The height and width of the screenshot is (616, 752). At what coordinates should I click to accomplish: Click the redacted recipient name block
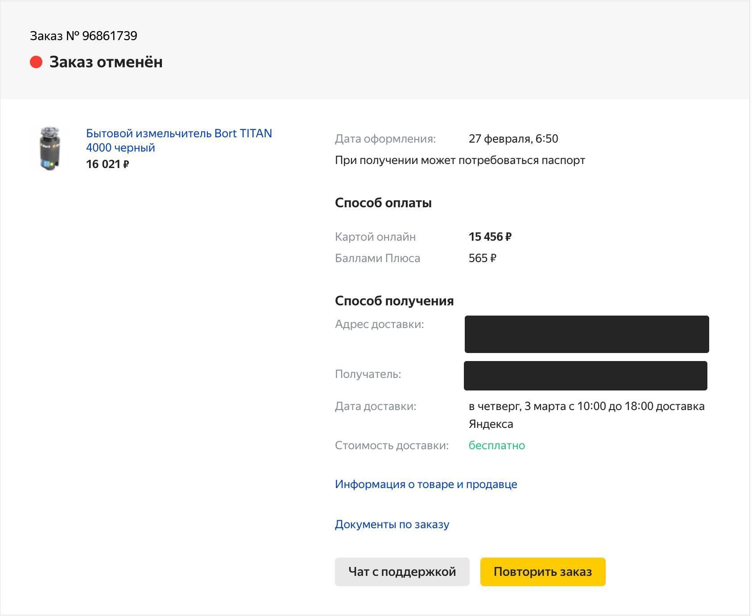(x=585, y=376)
